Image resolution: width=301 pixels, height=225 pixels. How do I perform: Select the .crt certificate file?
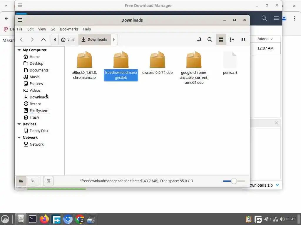point(230,63)
